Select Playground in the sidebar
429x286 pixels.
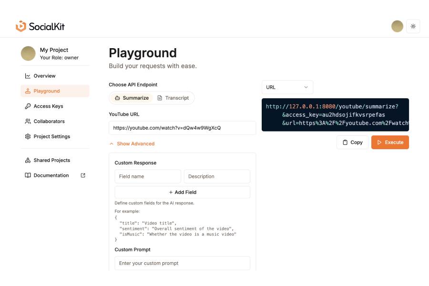pos(55,91)
